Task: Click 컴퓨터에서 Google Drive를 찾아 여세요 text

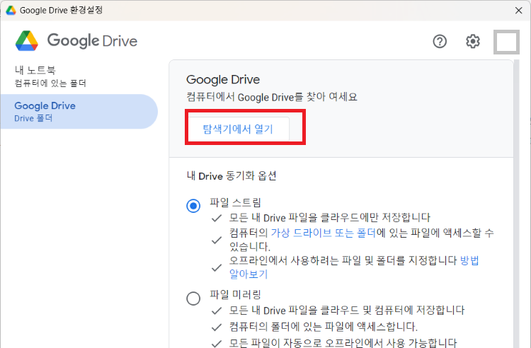Action: (272, 97)
